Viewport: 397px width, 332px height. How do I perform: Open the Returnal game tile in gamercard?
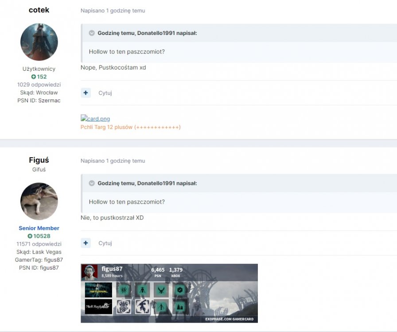point(98,290)
